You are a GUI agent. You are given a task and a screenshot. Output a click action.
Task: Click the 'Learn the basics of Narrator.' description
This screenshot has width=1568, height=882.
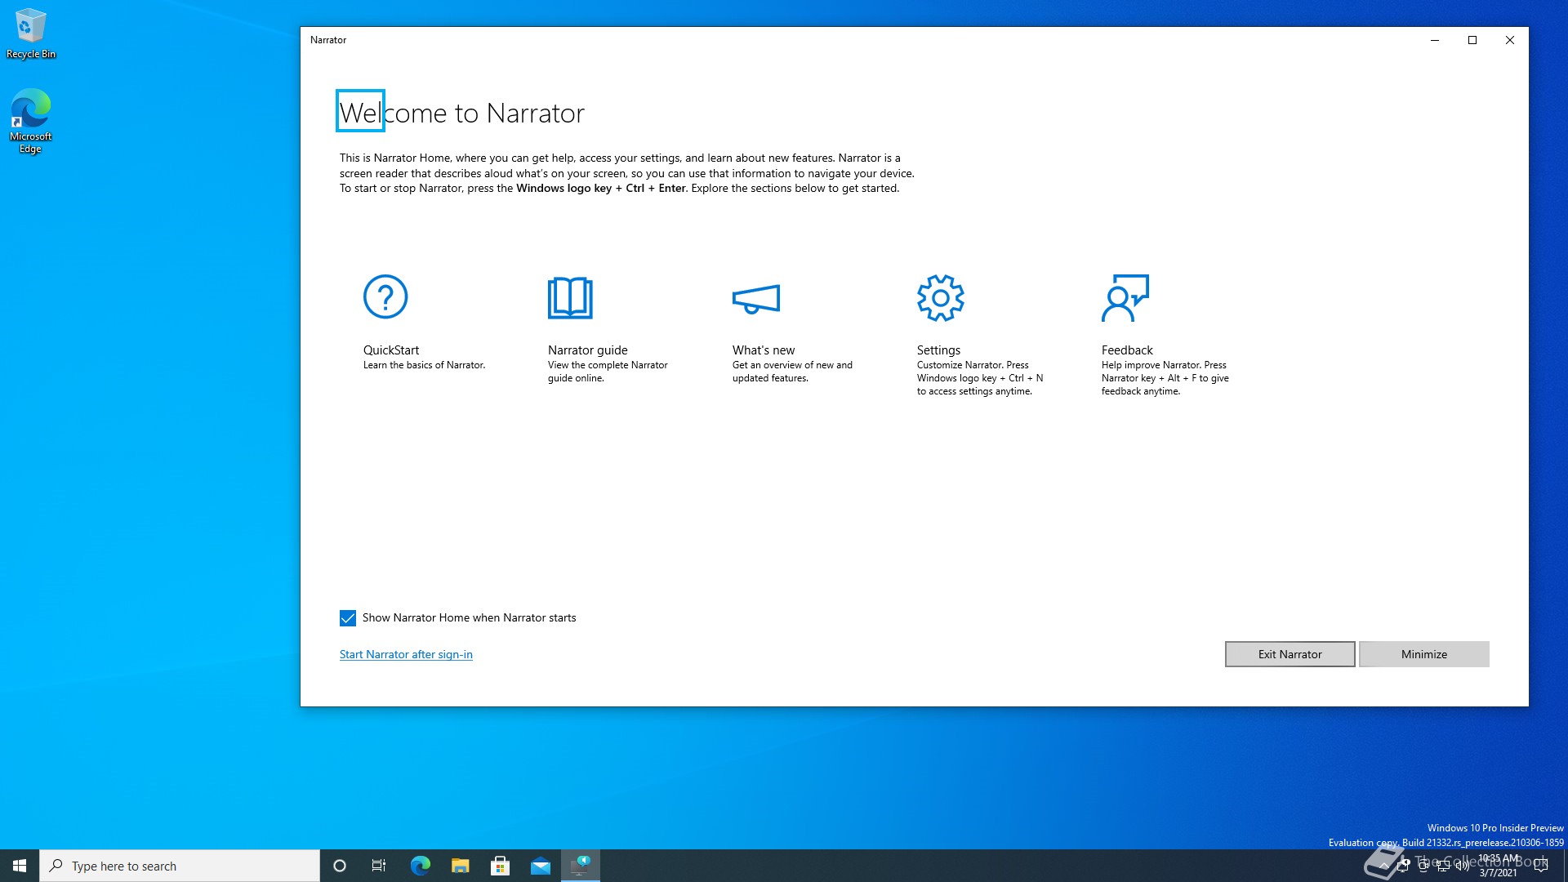click(424, 365)
